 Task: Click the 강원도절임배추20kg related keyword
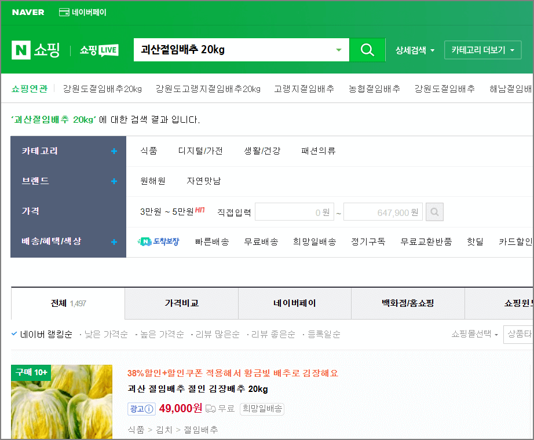point(103,89)
